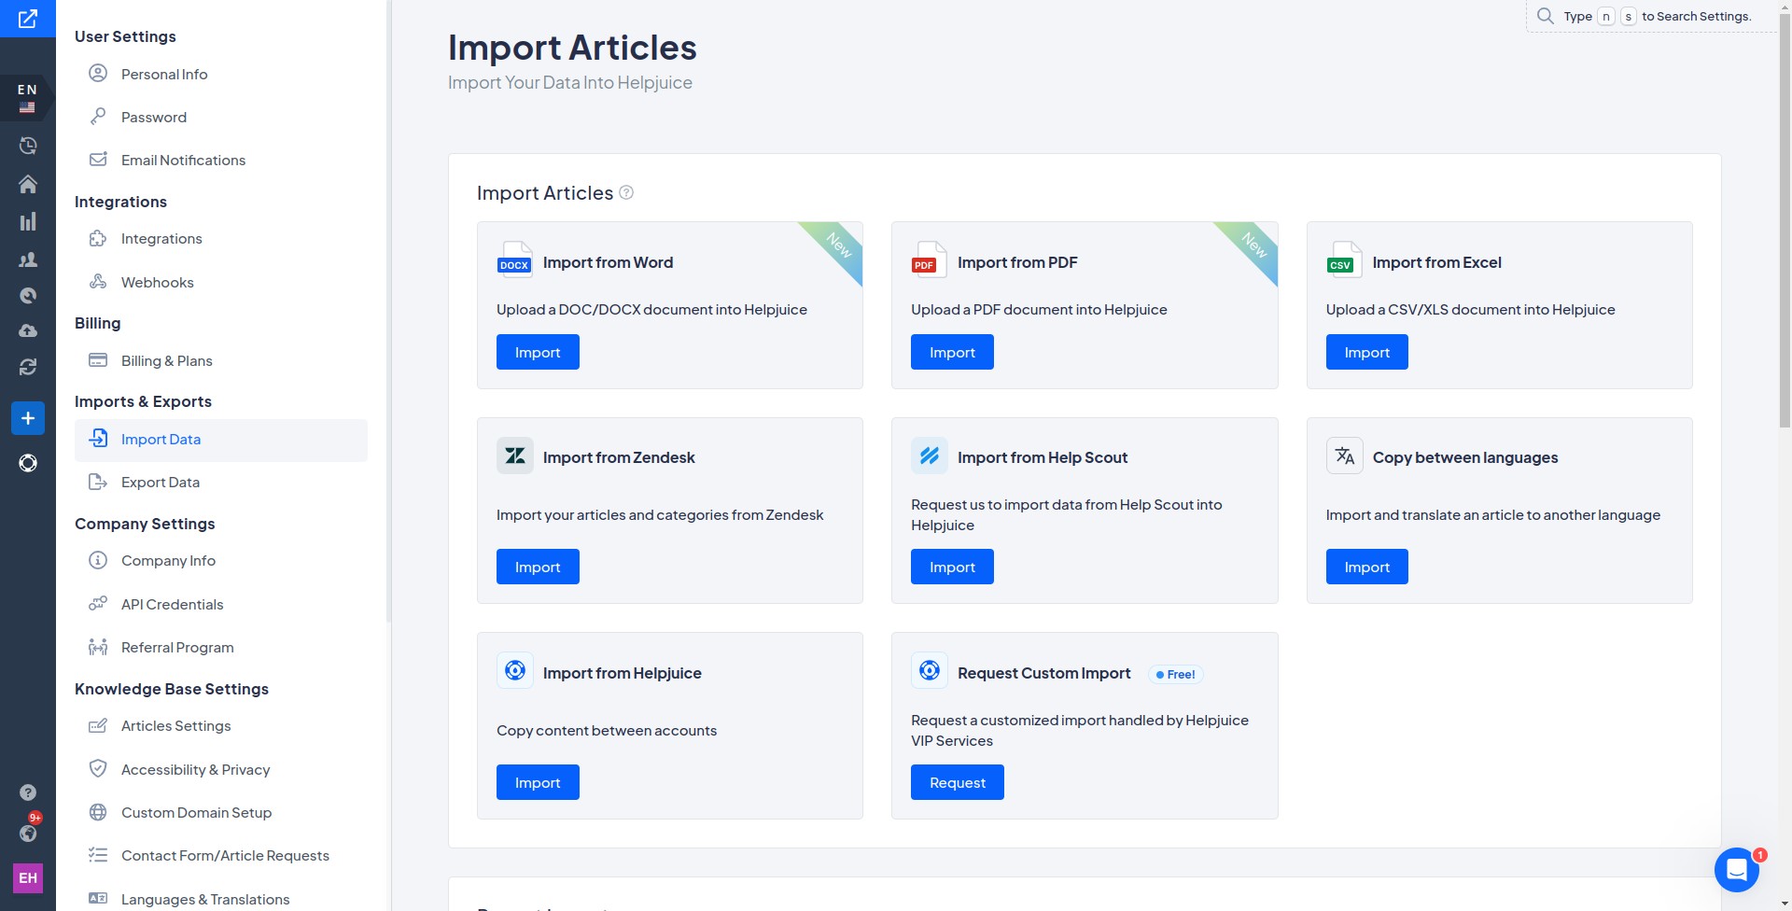1792x911 pixels.
Task: Open the EN language flag selector
Action: 25,97
